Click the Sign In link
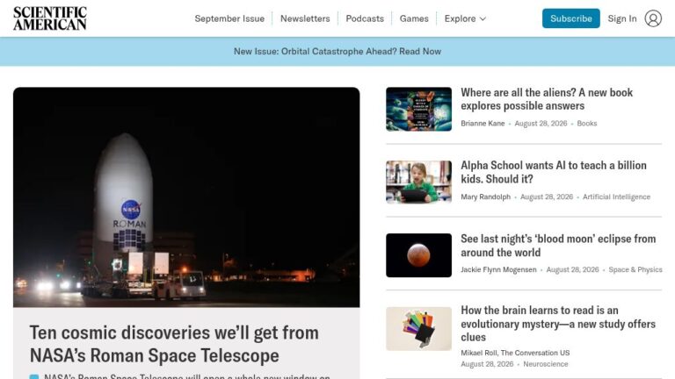Viewport: 675px width, 379px height. [622, 18]
